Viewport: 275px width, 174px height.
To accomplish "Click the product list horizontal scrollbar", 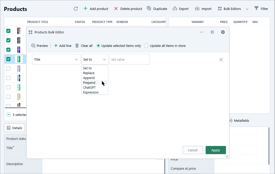I will (x=16, y=108).
